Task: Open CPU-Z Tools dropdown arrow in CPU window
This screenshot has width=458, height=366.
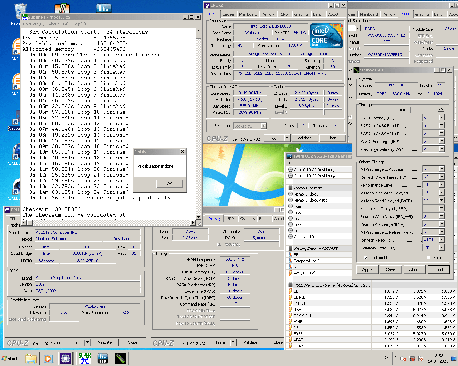Action: pos(287,138)
